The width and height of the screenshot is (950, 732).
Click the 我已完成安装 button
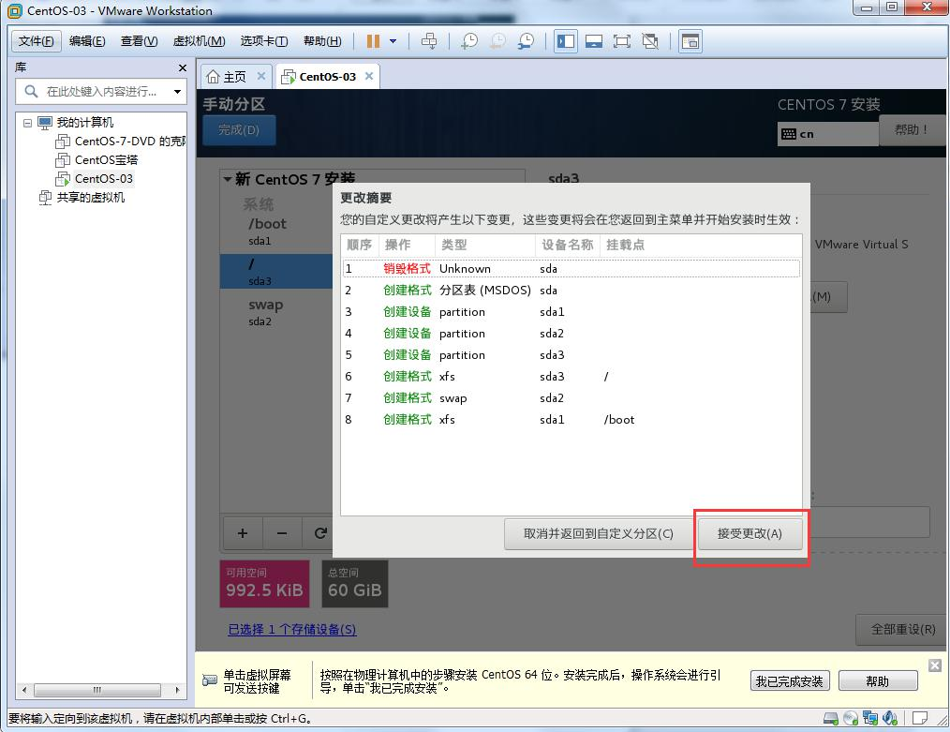(x=790, y=681)
